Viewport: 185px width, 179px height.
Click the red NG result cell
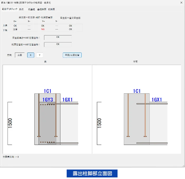43,29
